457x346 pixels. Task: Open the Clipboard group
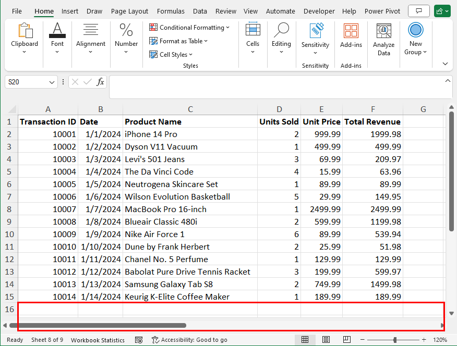coord(25,39)
